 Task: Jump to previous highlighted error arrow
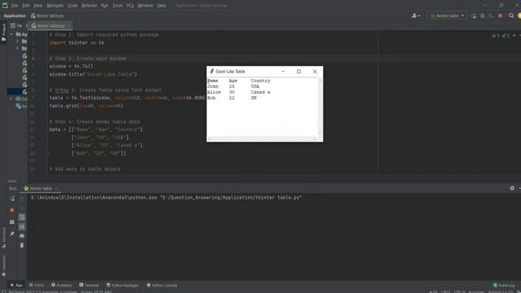click(x=514, y=36)
